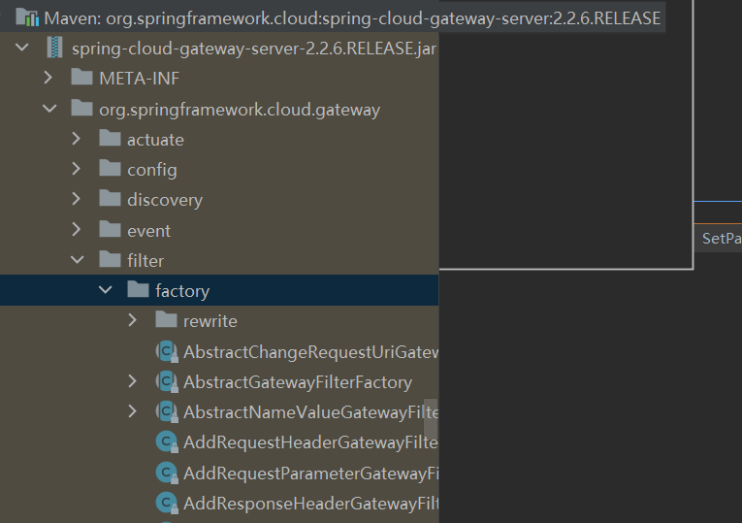Screen dimensions: 742x523
Task: Expand the config package
Action: pyautogui.click(x=77, y=169)
